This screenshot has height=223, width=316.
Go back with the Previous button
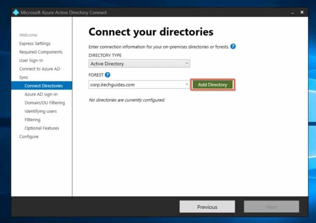click(207, 207)
